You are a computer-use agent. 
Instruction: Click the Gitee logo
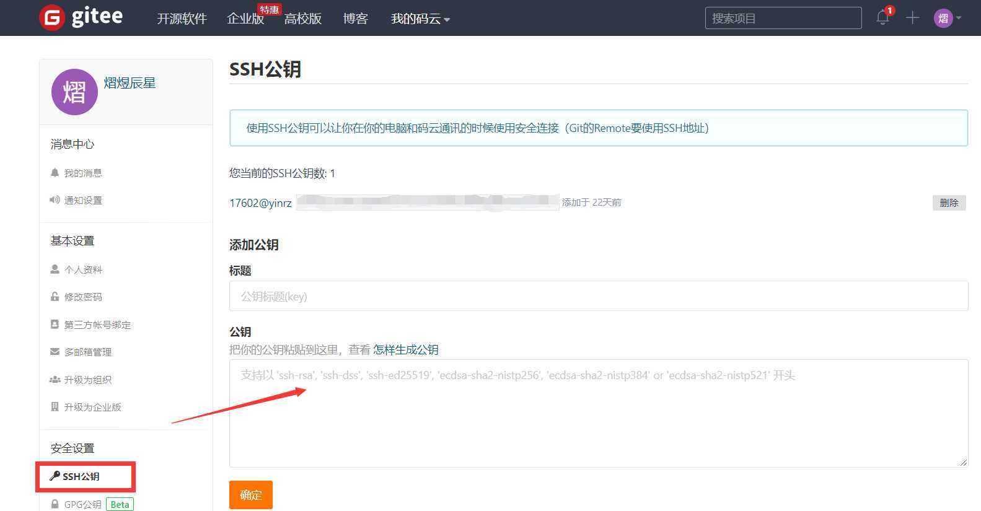81,17
